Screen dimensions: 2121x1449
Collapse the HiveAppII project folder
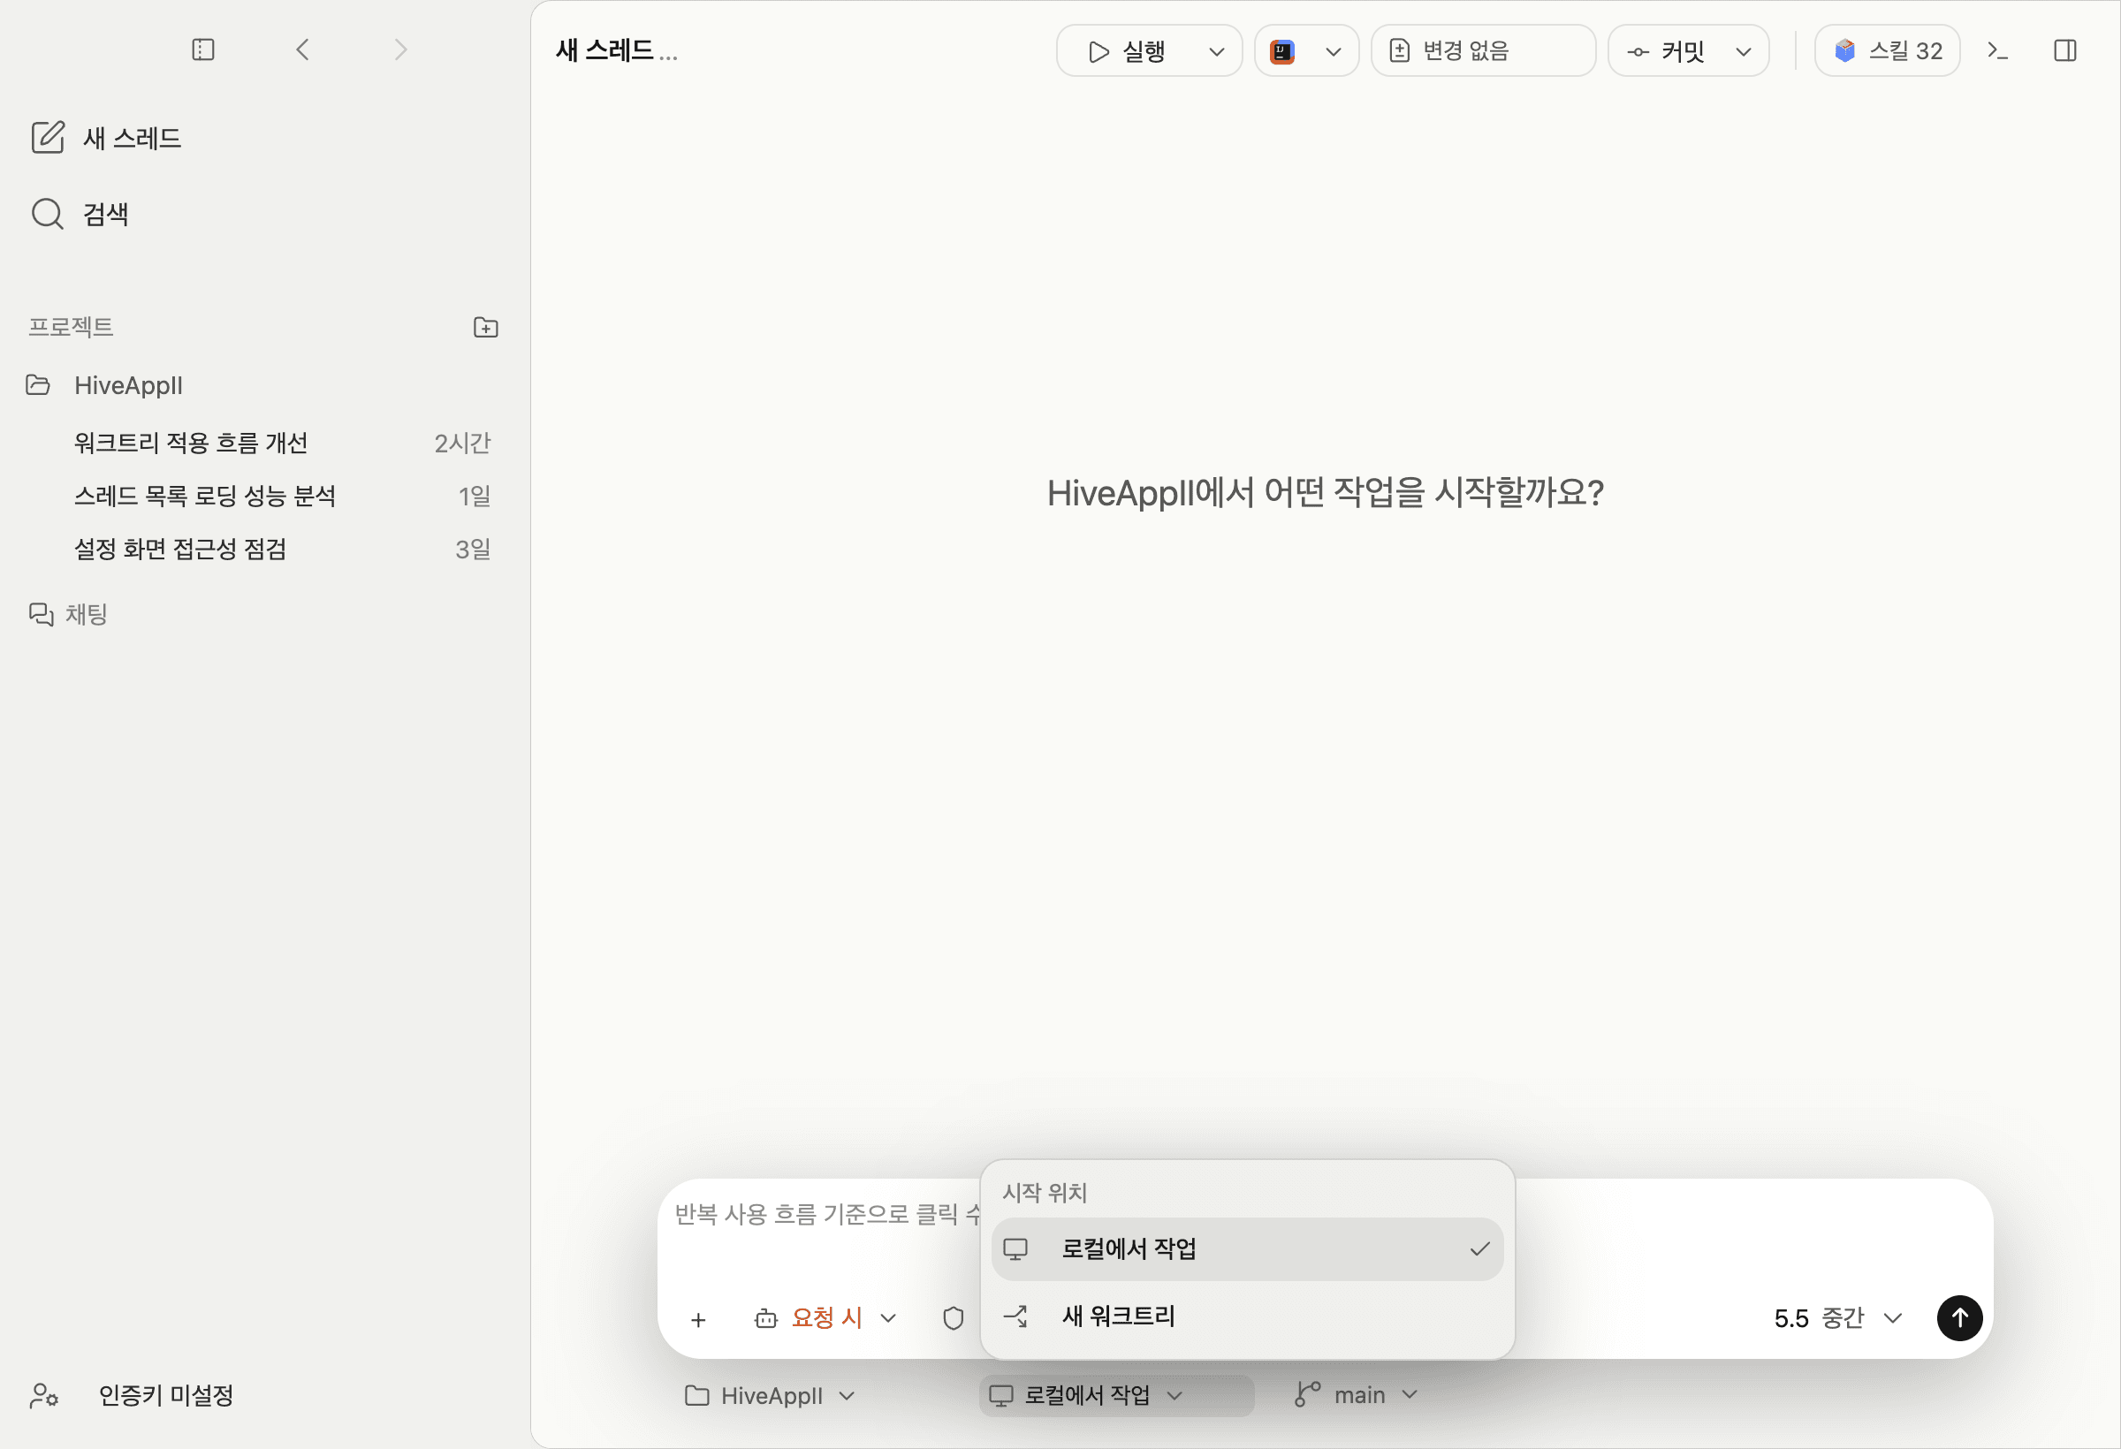click(x=37, y=385)
